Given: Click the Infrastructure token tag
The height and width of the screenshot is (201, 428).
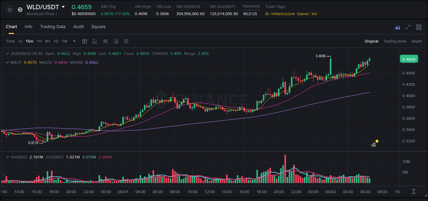Looking at the screenshot, I should coord(283,14).
